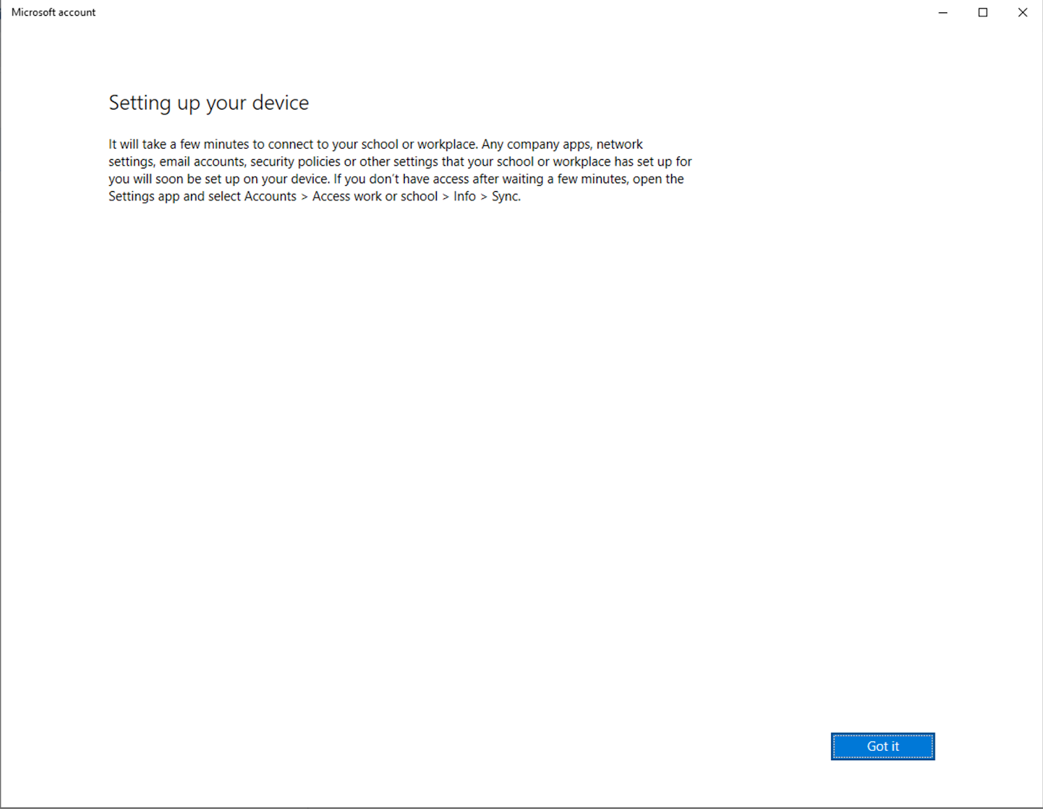Select the 'Setting up your device' heading

tap(209, 102)
